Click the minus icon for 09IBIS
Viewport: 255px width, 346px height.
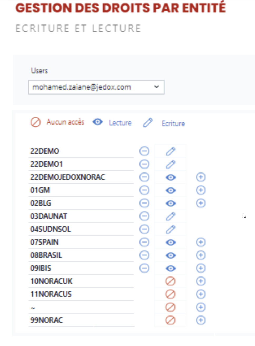tap(144, 268)
